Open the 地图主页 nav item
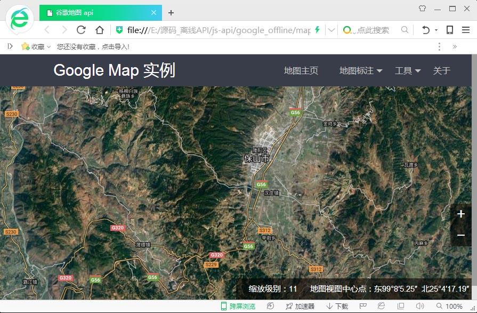 (x=301, y=70)
